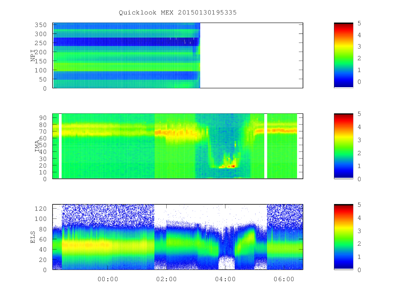Click the 06:00 time axis label
The width and height of the screenshot is (404, 303).
coord(284,279)
